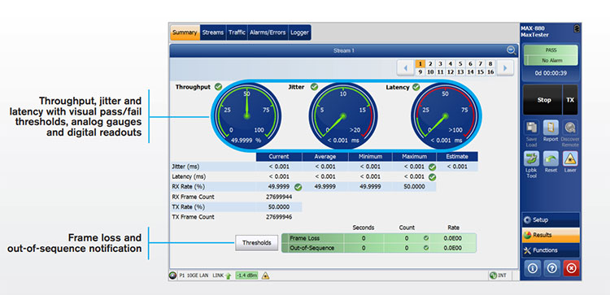610x295 pixels.
Task: Open the Setup menu
Action: click(x=551, y=219)
